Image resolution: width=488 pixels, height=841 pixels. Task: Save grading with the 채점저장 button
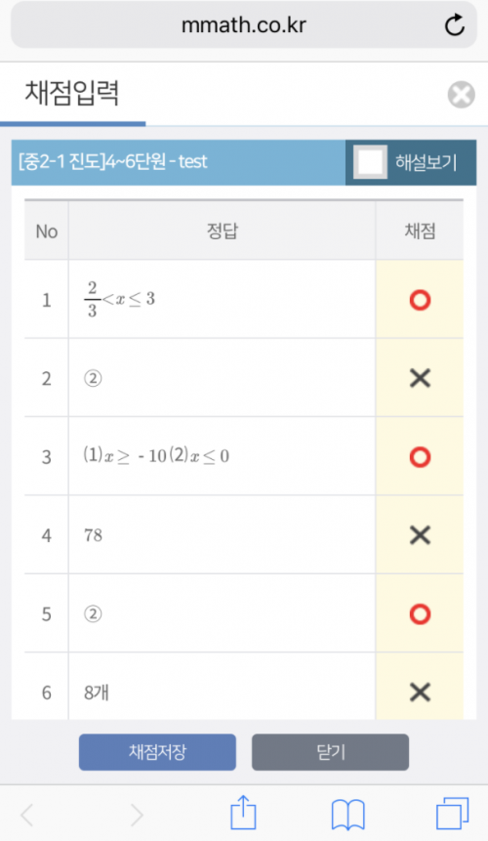pos(157,752)
